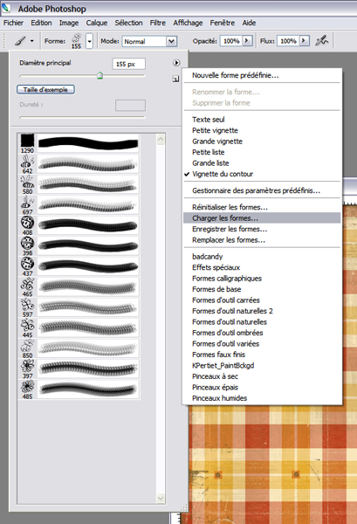
Task: Open the Sélection menu
Action: 128,23
